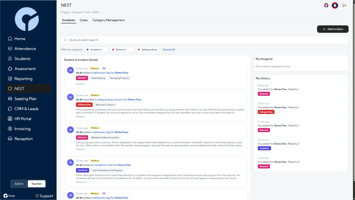
Task: Click the HR Portal person icon
Action: [10, 119]
